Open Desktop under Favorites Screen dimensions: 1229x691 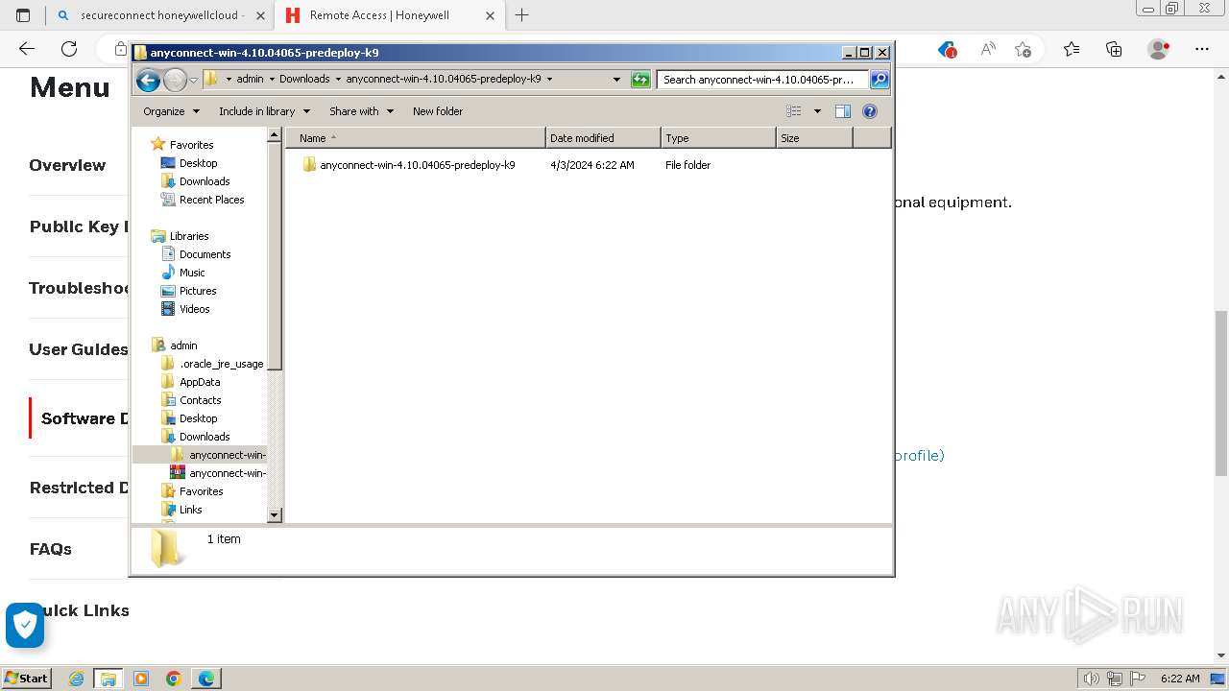tap(199, 163)
